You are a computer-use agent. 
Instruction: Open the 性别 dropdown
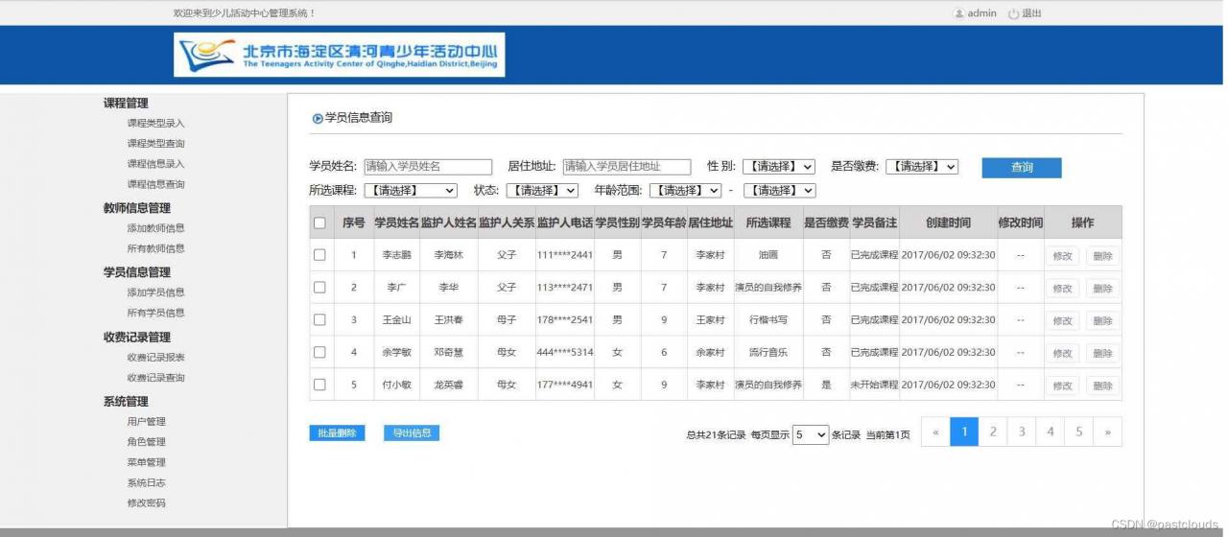(x=779, y=167)
